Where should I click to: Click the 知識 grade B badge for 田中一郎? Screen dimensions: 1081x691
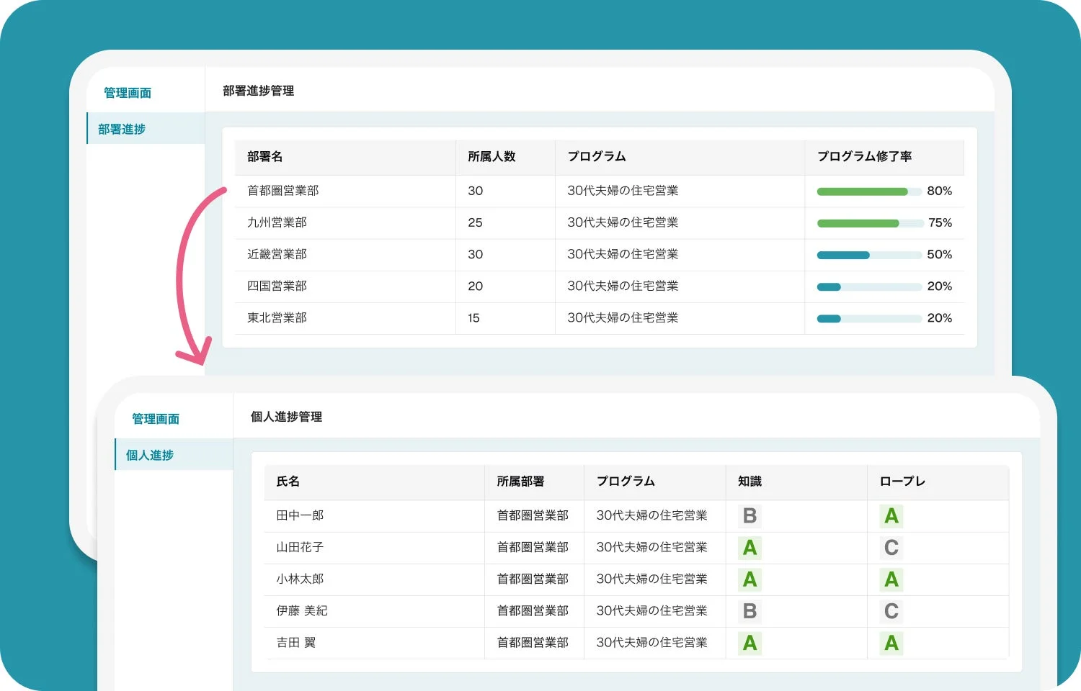pos(749,516)
